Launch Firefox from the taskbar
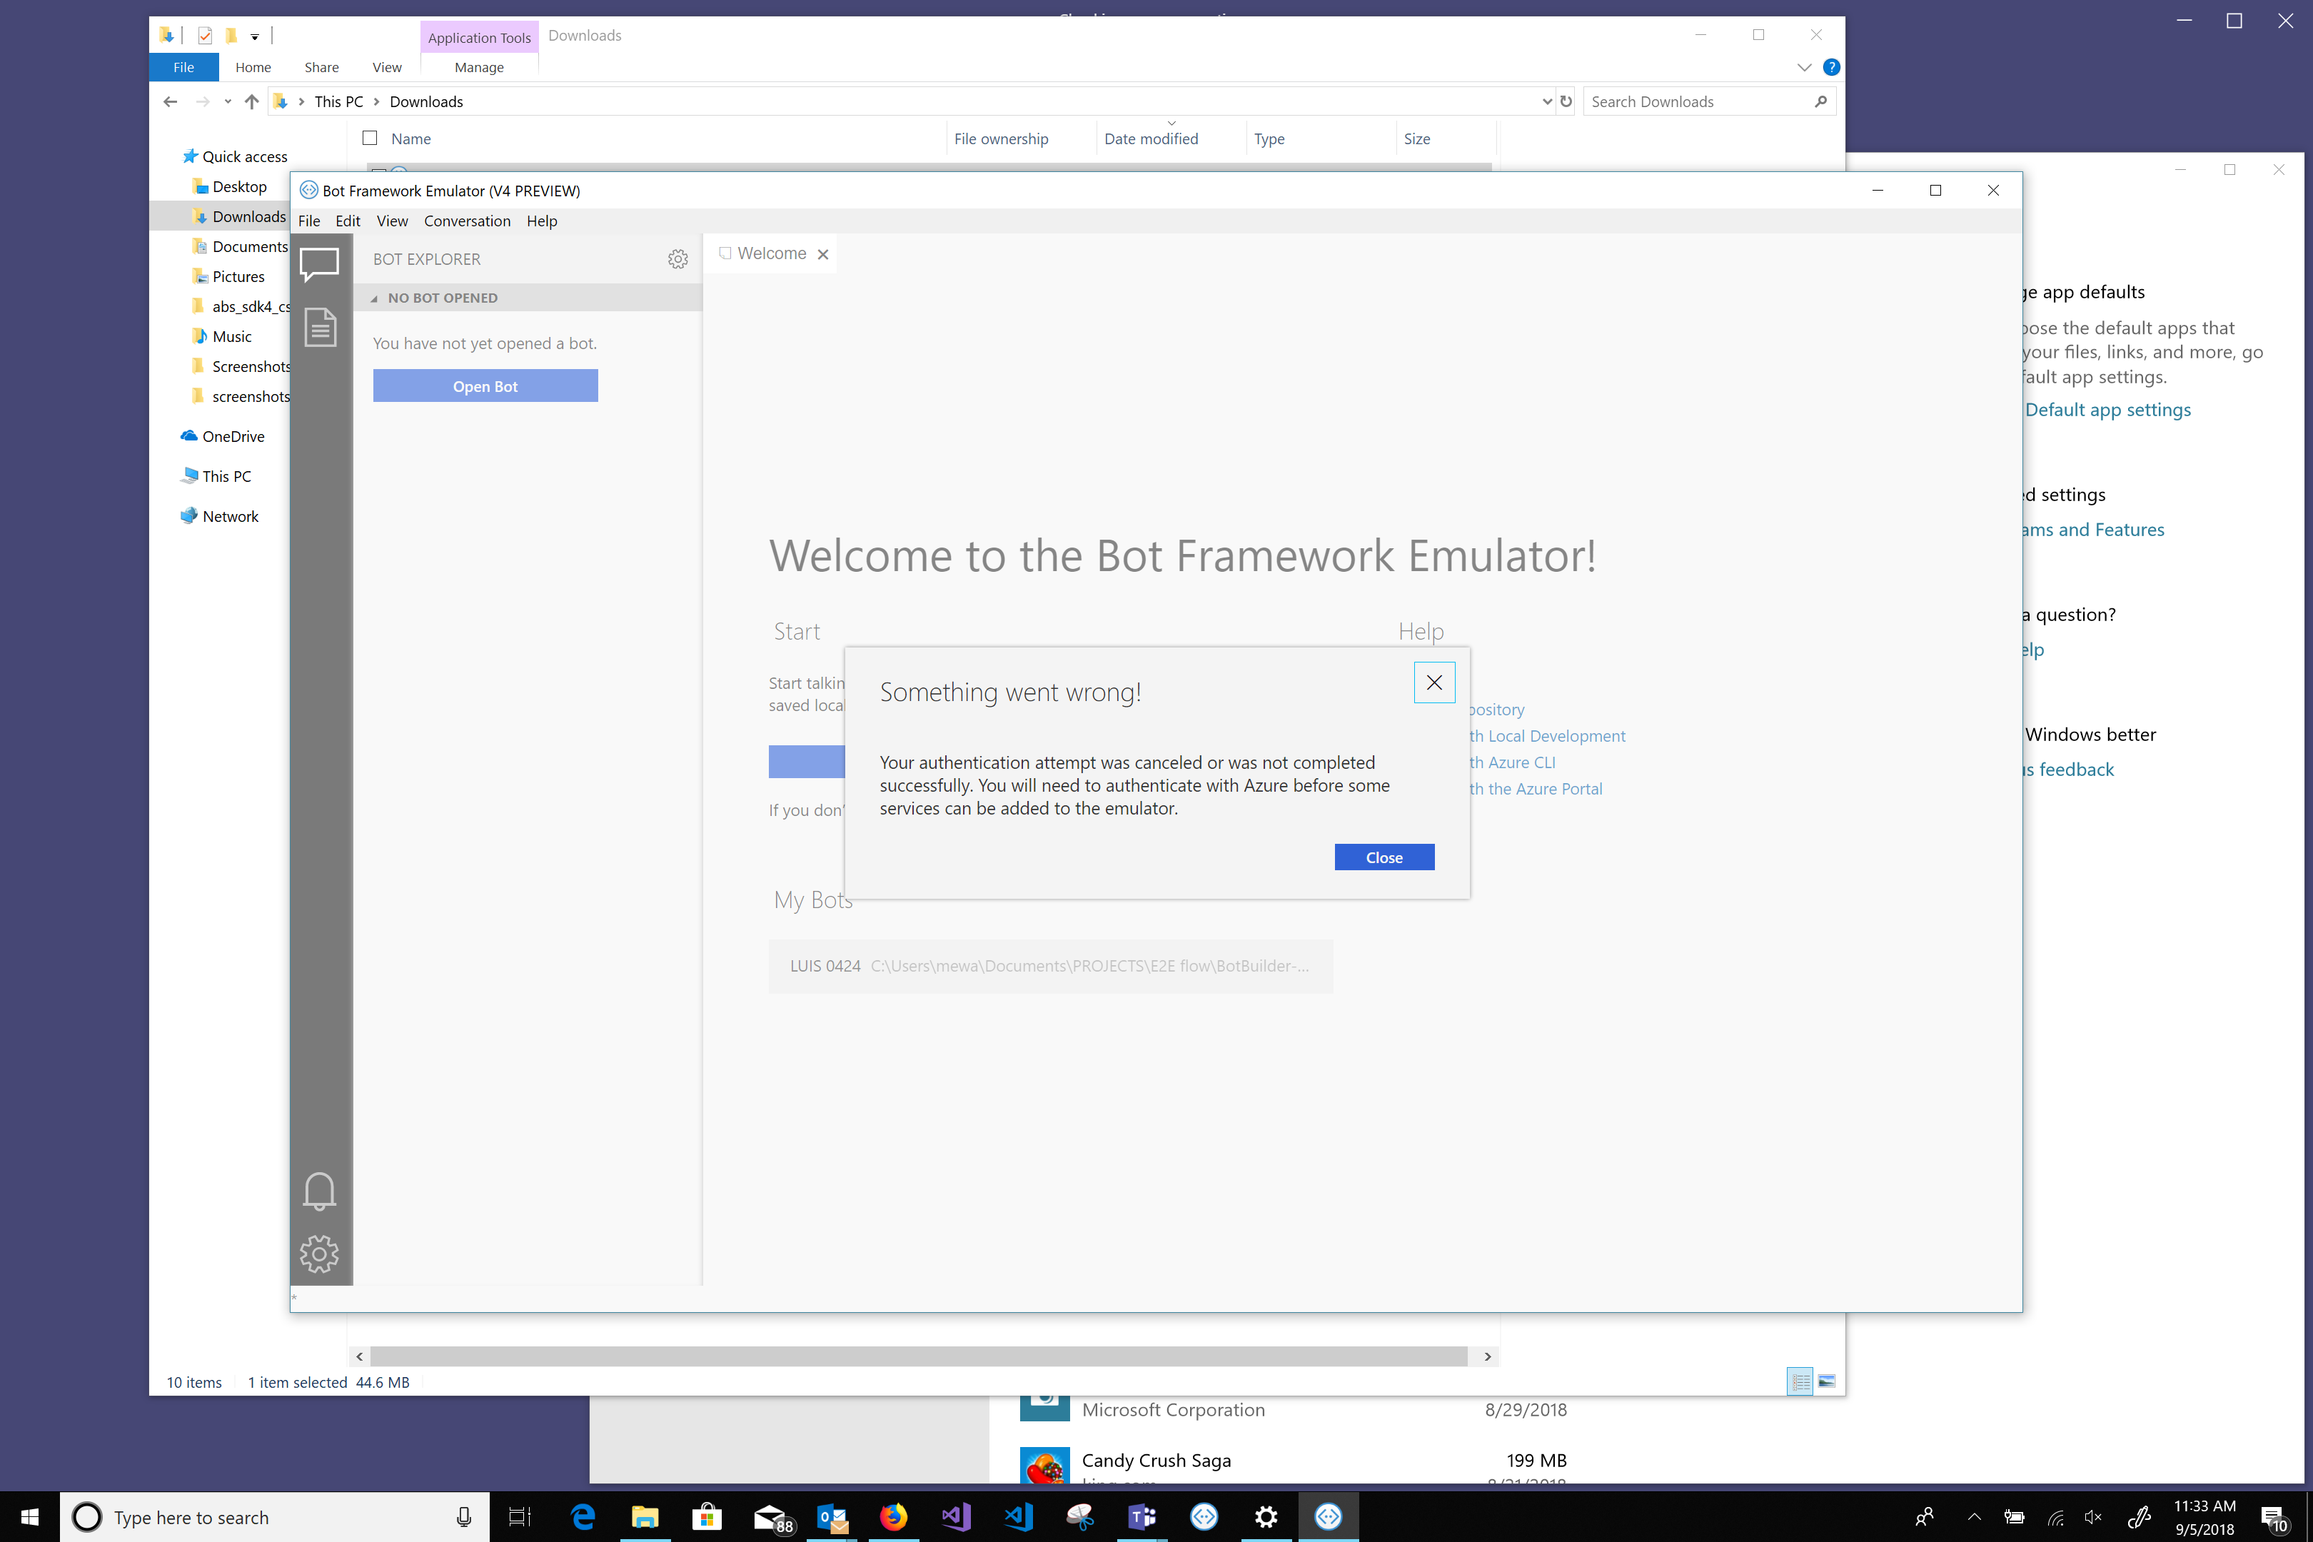The height and width of the screenshot is (1542, 2313). (894, 1516)
